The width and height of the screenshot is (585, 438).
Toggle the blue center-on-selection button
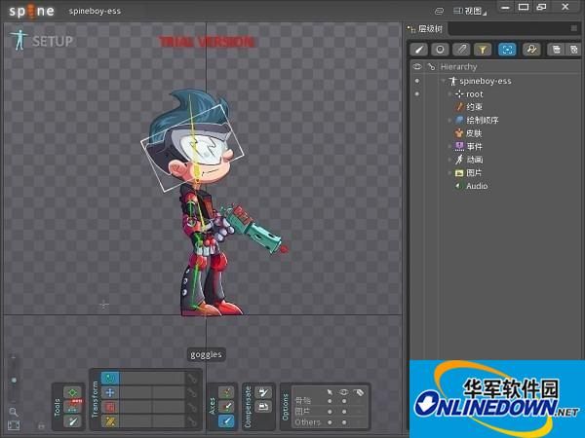pyautogui.click(x=507, y=50)
